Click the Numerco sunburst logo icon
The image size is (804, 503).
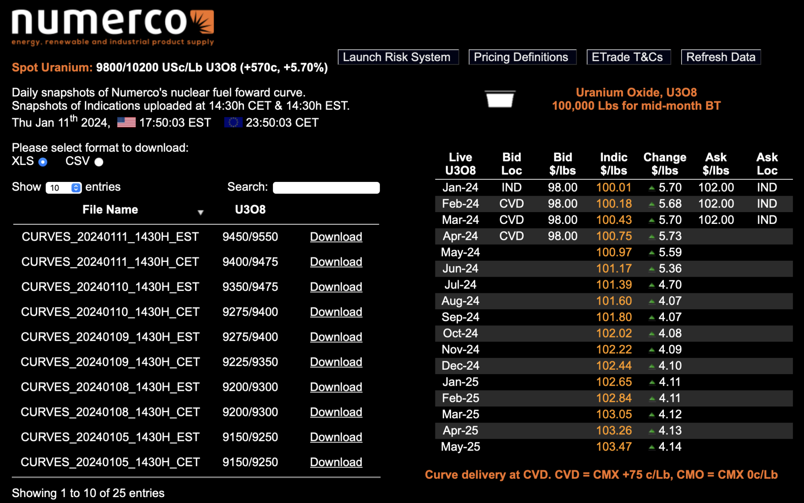coord(202,22)
